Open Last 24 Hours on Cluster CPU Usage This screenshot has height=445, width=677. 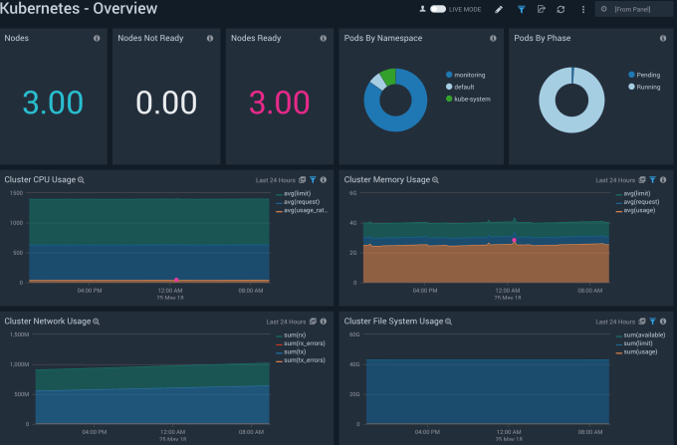273,180
